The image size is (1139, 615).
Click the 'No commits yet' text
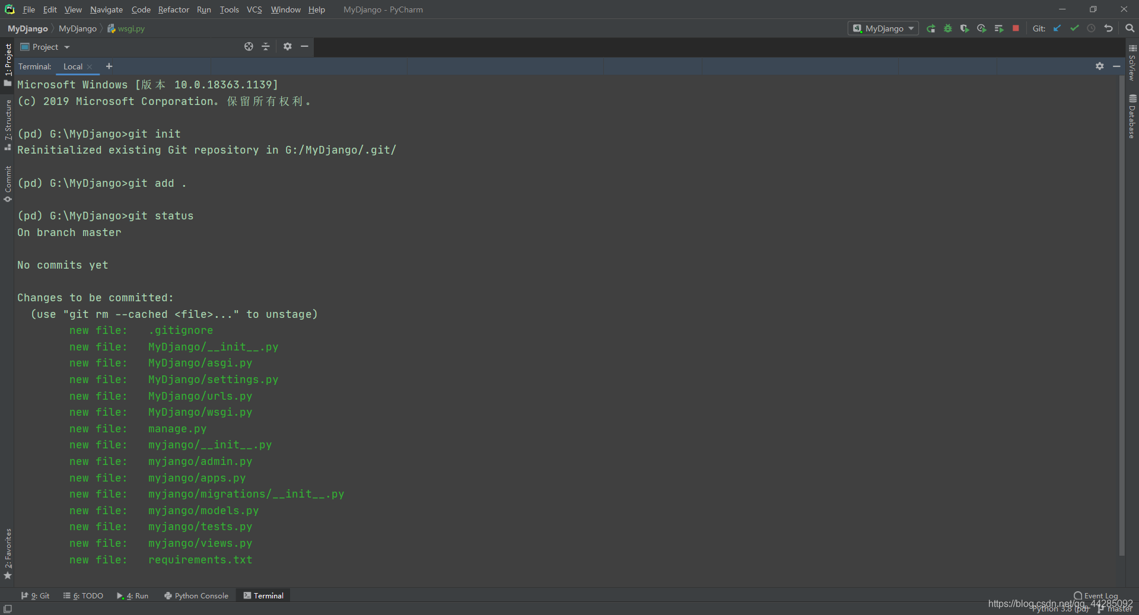point(63,265)
